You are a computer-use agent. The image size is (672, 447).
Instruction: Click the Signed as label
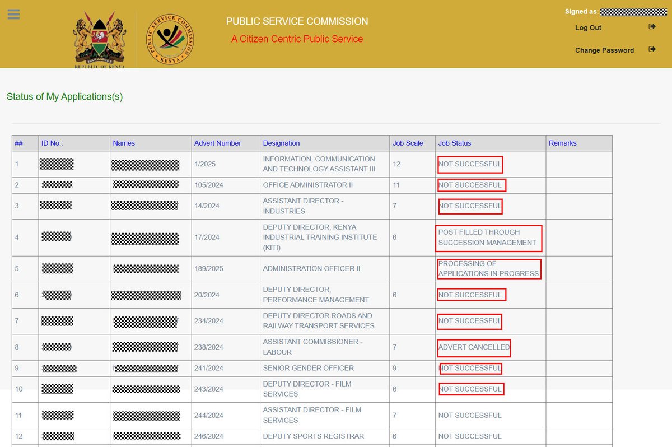pyautogui.click(x=581, y=12)
